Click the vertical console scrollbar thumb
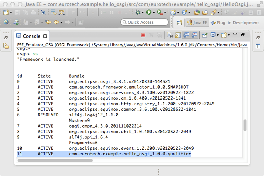Image resolution: width=264 pixels, height=176 pixels. [x=245, y=125]
